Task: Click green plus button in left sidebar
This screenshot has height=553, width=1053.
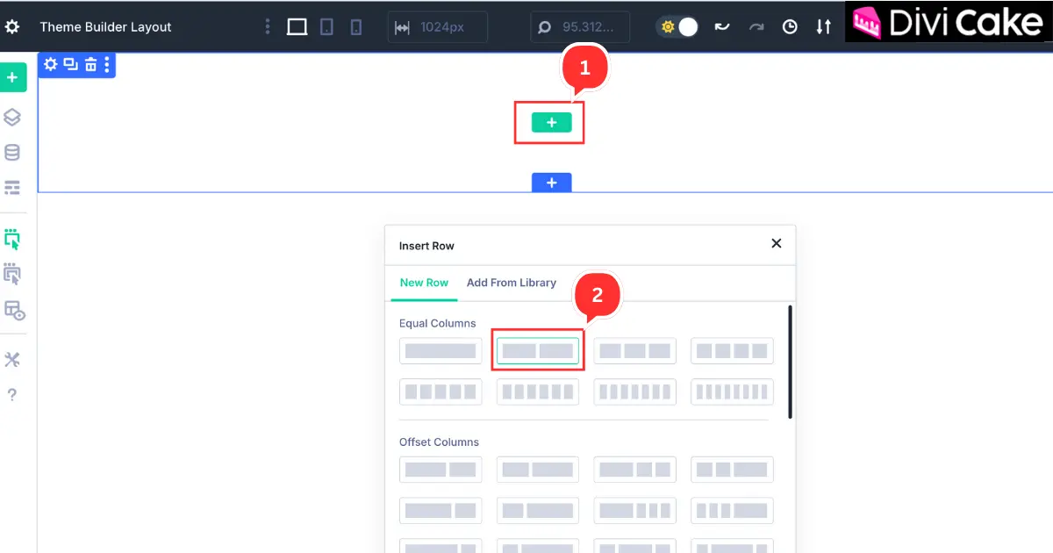Action: (12, 77)
